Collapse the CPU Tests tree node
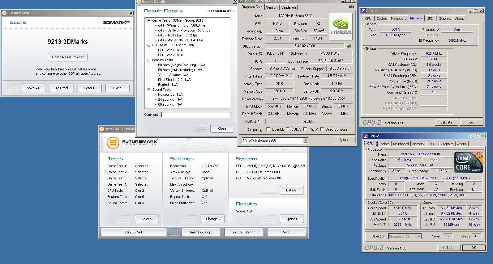 tap(149, 45)
